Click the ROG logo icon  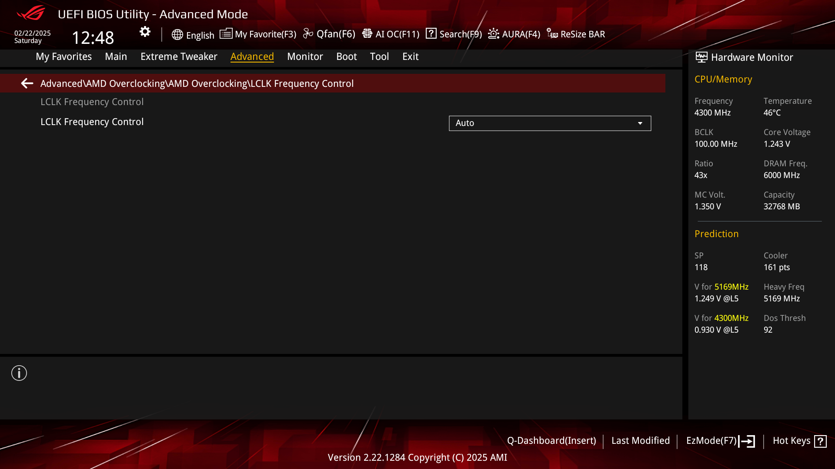point(31,13)
